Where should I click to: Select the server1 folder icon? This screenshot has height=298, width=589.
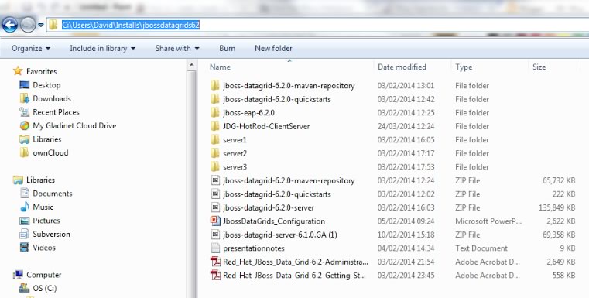(215, 139)
